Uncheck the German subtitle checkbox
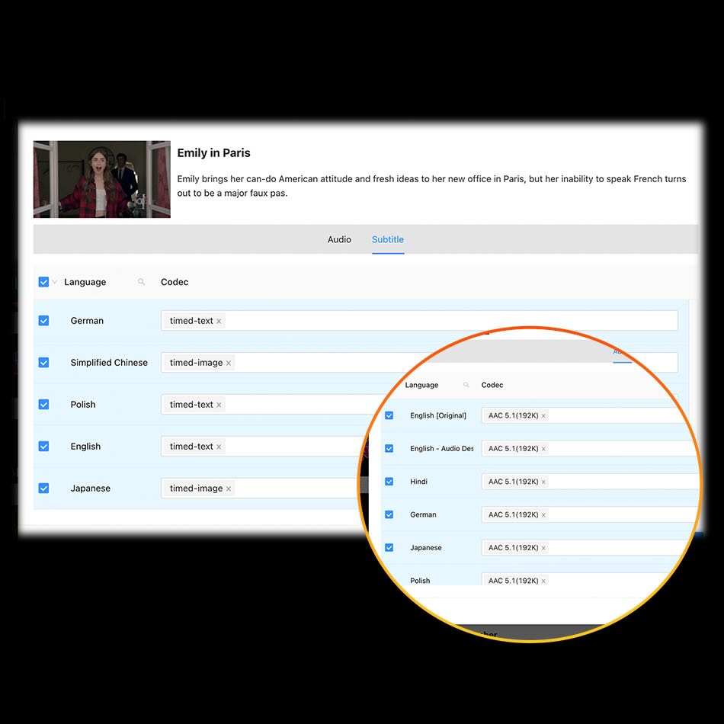This screenshot has width=724, height=724. coord(43,320)
